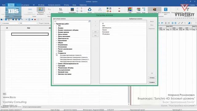Viewport: 197px width, 111px height.
Task: Click the Отмена button
Action: tap(152, 78)
